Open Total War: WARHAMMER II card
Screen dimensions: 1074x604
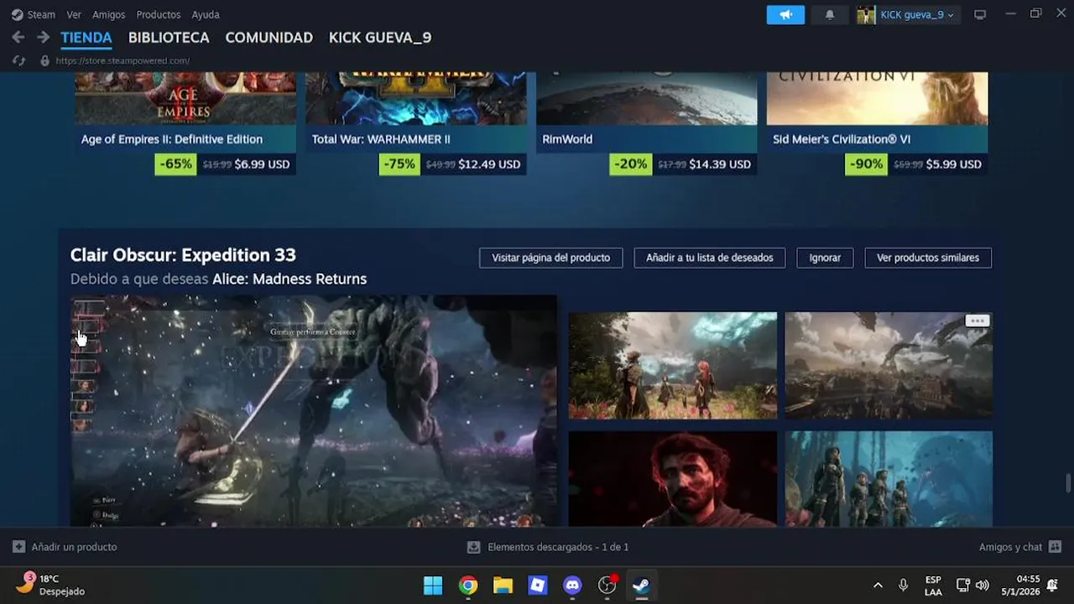(416, 123)
